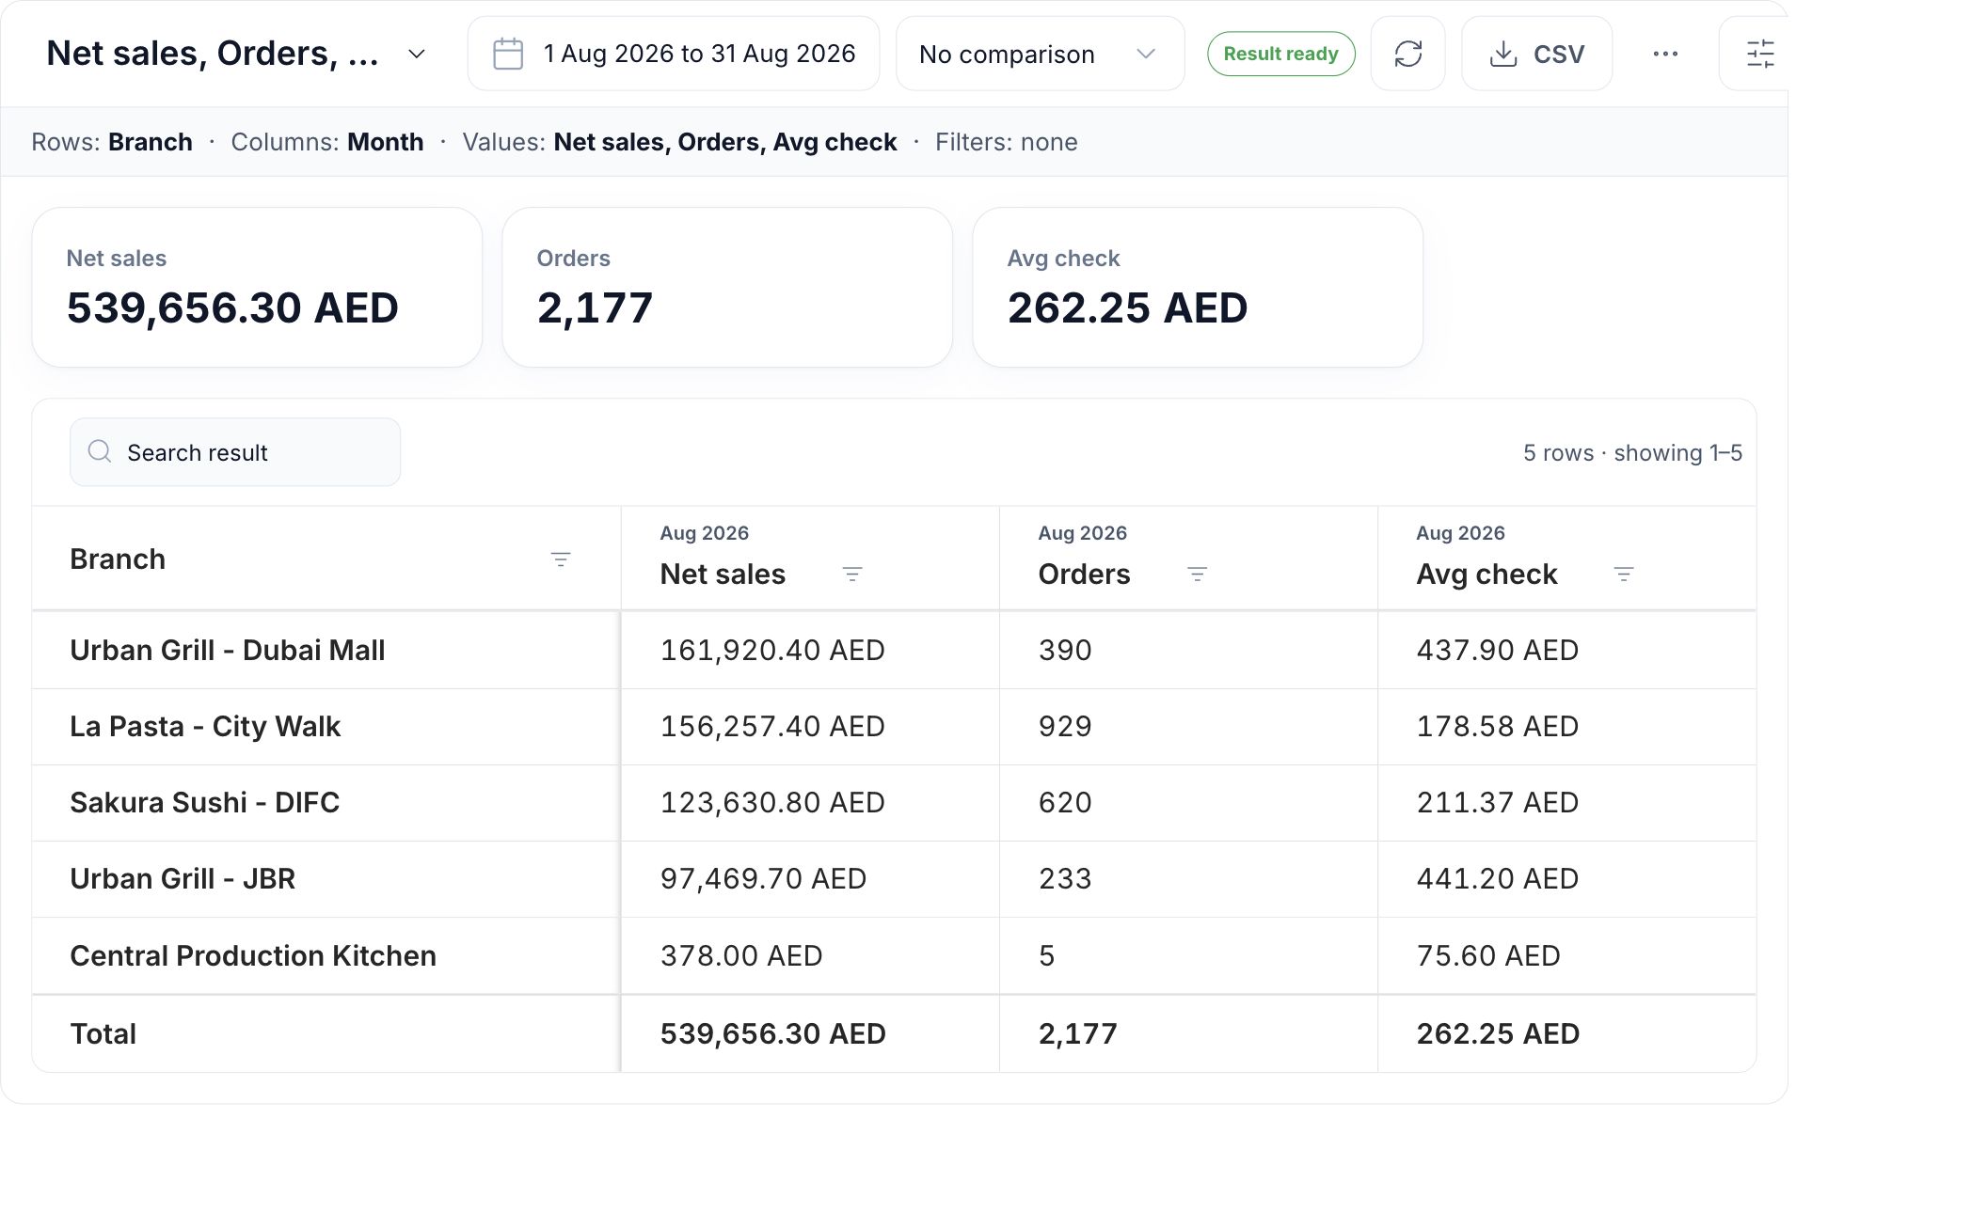Click the 390 orders cell

click(1188, 651)
